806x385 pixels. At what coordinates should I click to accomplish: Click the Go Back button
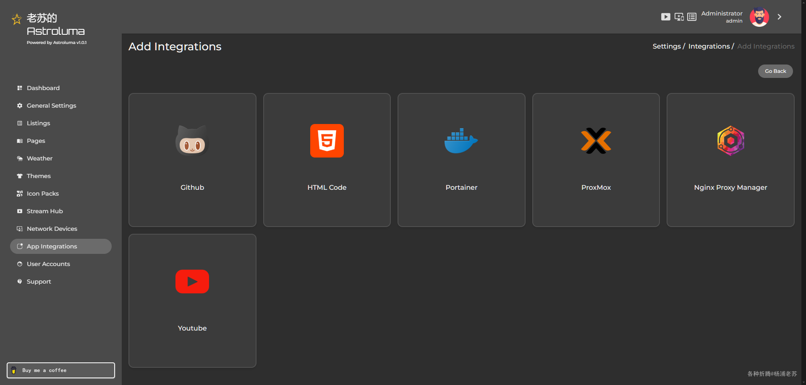pyautogui.click(x=775, y=71)
